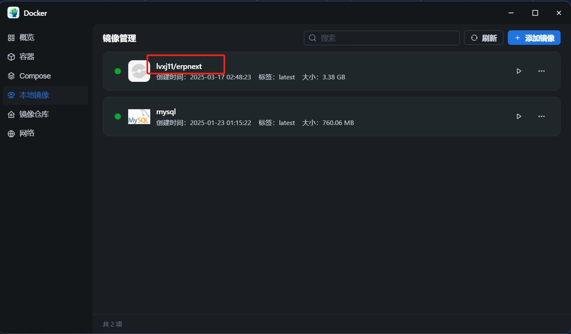Run the lvxj11/erpnext image with play icon
The image size is (571, 334).
tap(519, 71)
